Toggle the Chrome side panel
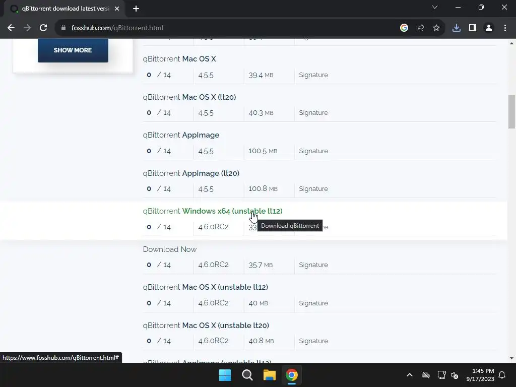Image resolution: width=516 pixels, height=387 pixels. (473, 28)
